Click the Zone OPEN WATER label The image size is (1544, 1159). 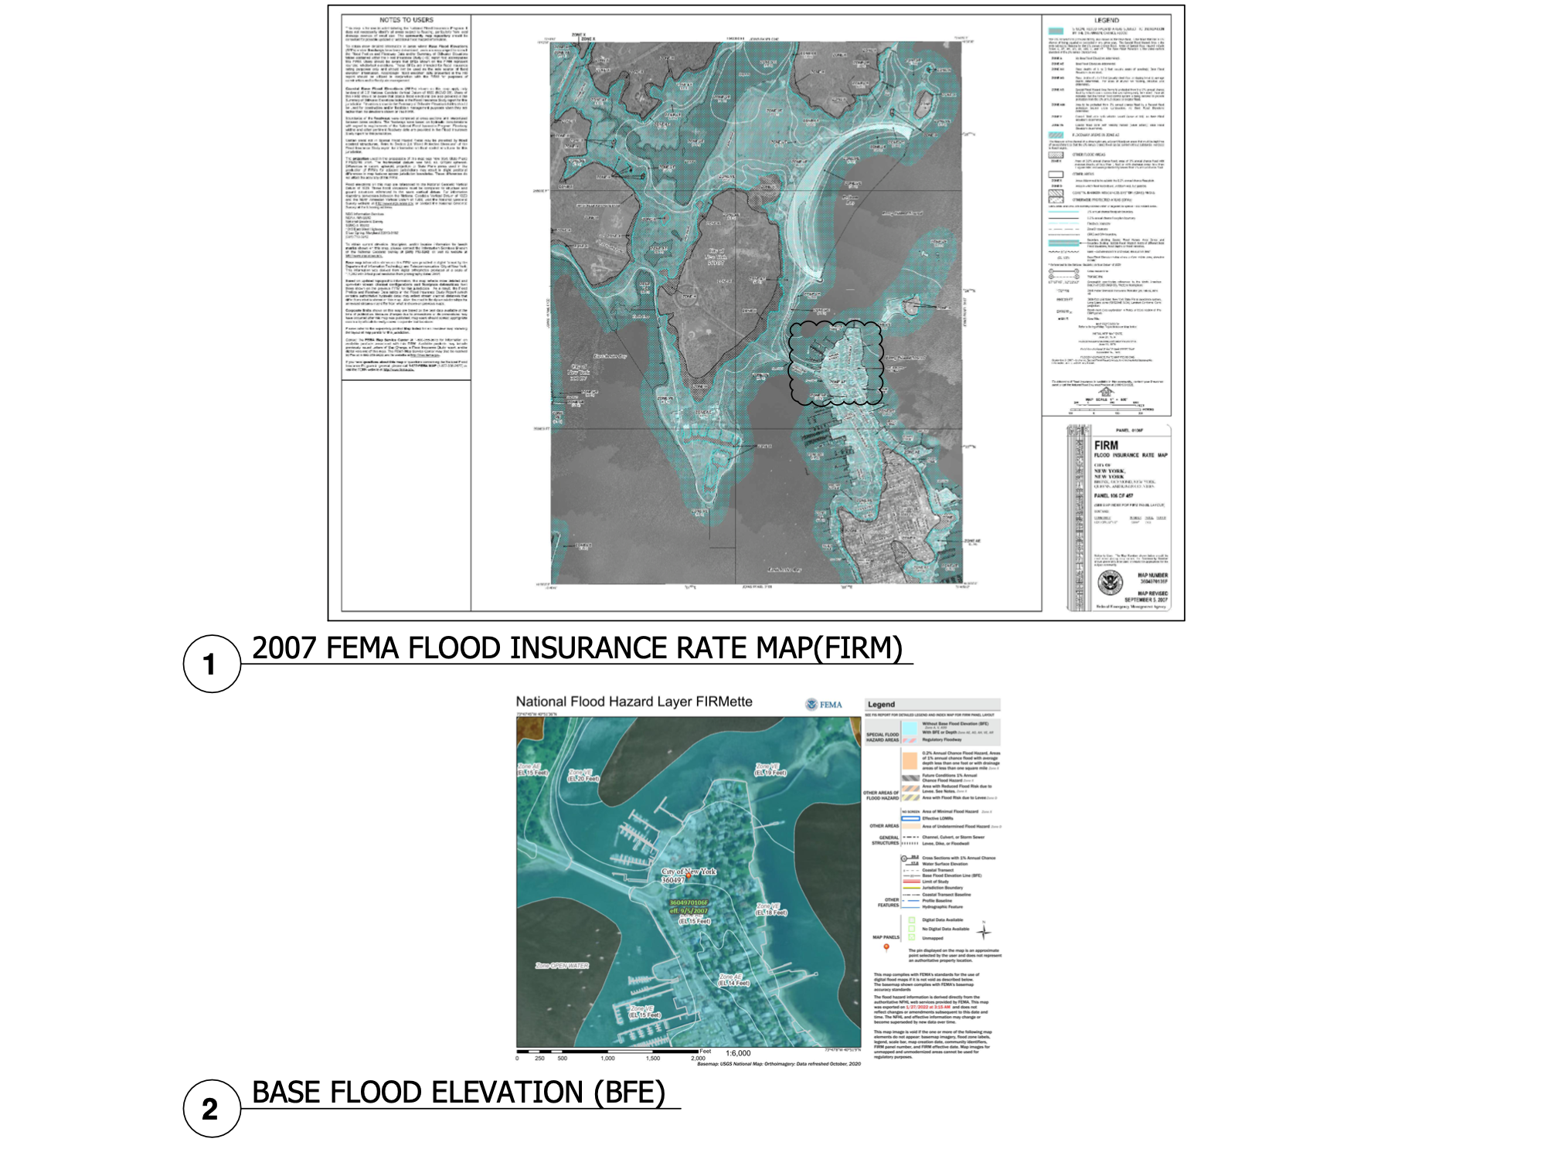[562, 966]
